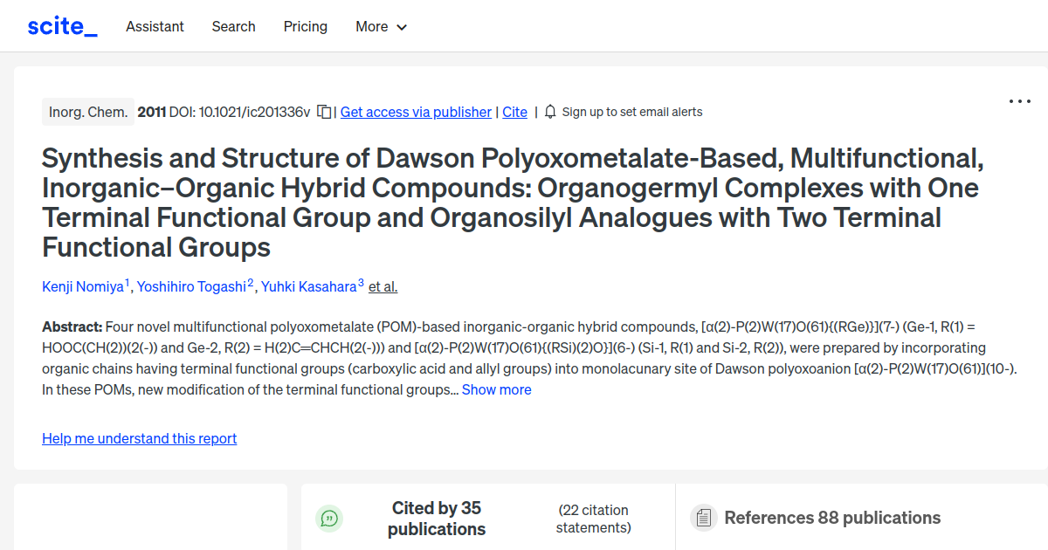Click the bell icon for email alerts

(x=550, y=112)
